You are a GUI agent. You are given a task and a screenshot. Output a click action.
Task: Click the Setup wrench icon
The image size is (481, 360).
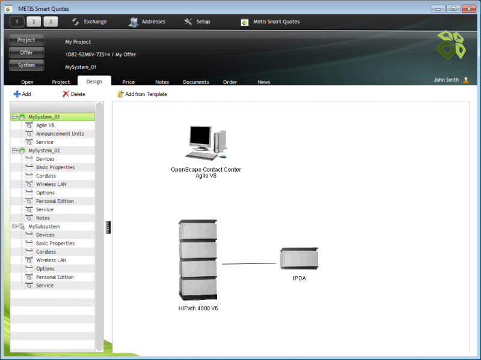point(188,22)
